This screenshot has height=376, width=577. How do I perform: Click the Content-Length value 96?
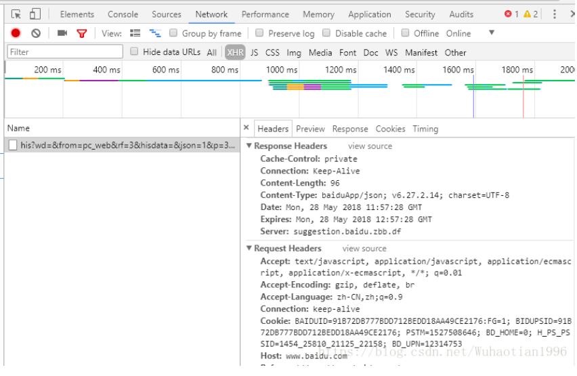335,183
